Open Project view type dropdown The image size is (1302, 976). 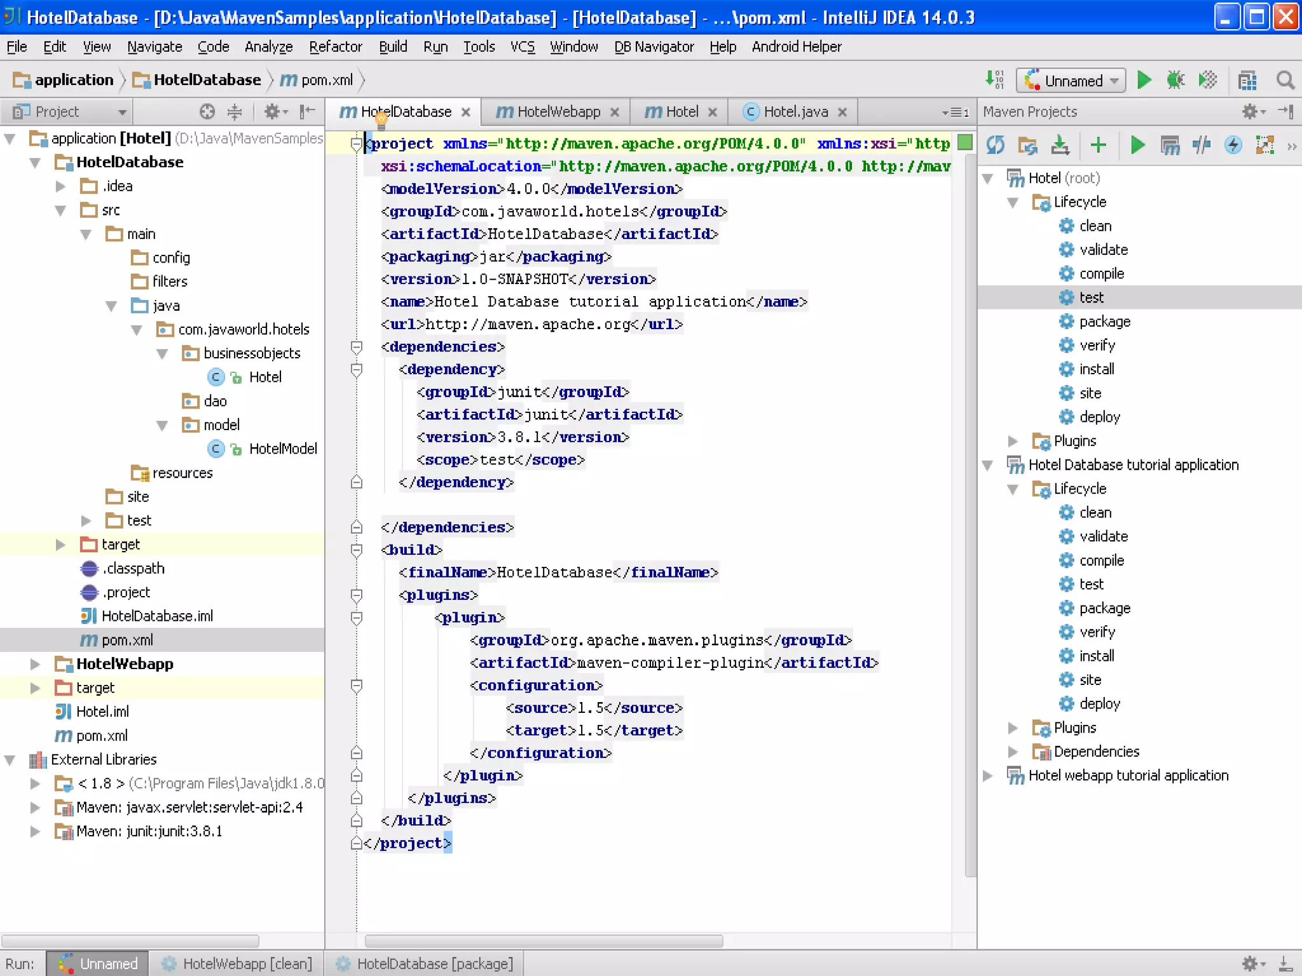click(122, 112)
